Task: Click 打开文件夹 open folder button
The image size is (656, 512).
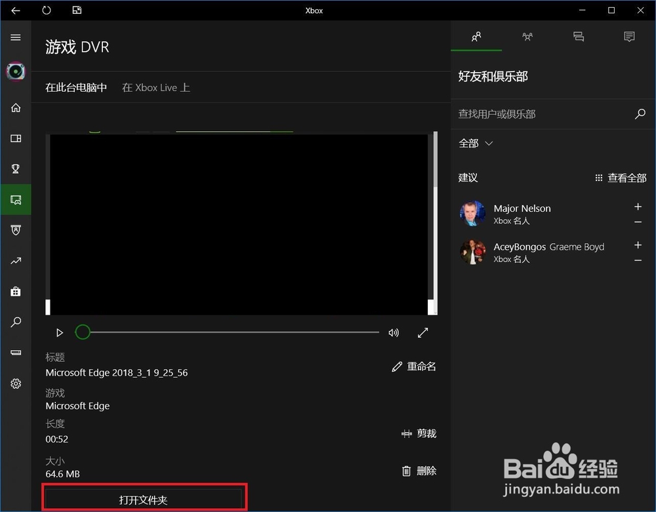Action: tap(144, 500)
